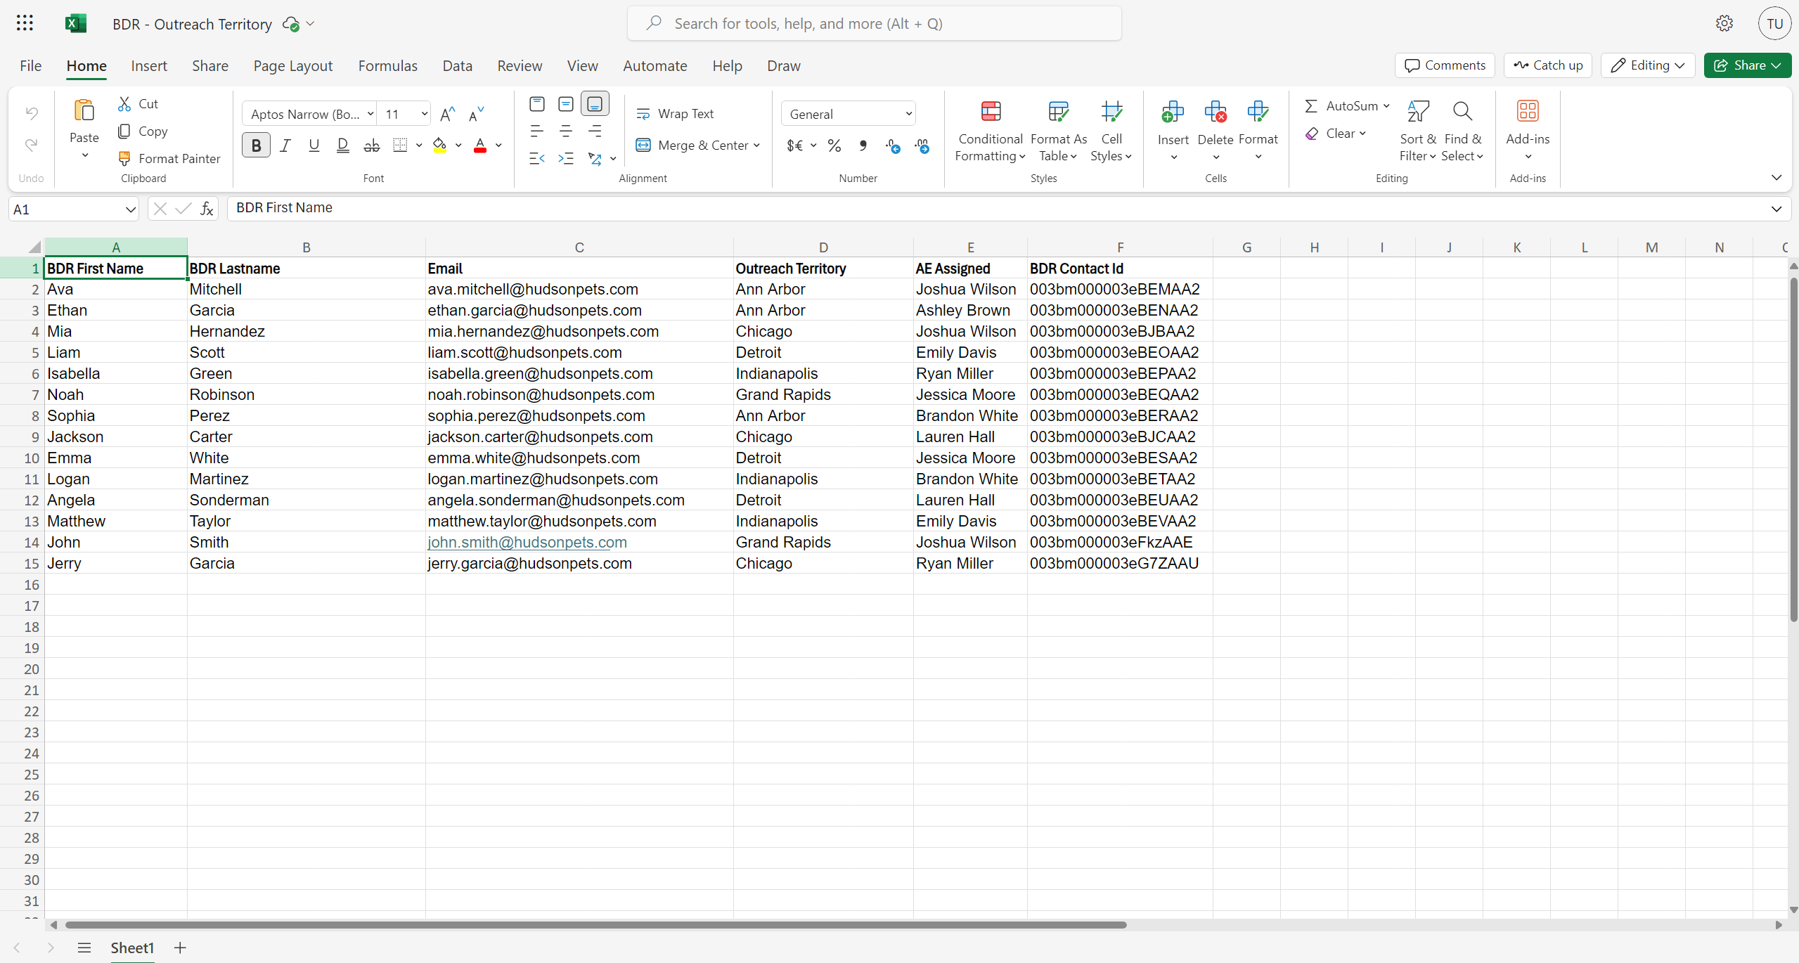Click the vertical scrollbar thumb

1793,450
